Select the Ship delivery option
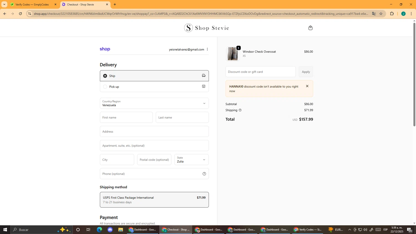This screenshot has height=234, width=416. click(x=154, y=76)
